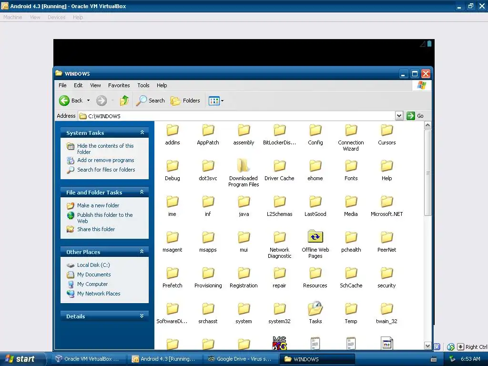Expand the Address bar dropdown

[399, 116]
